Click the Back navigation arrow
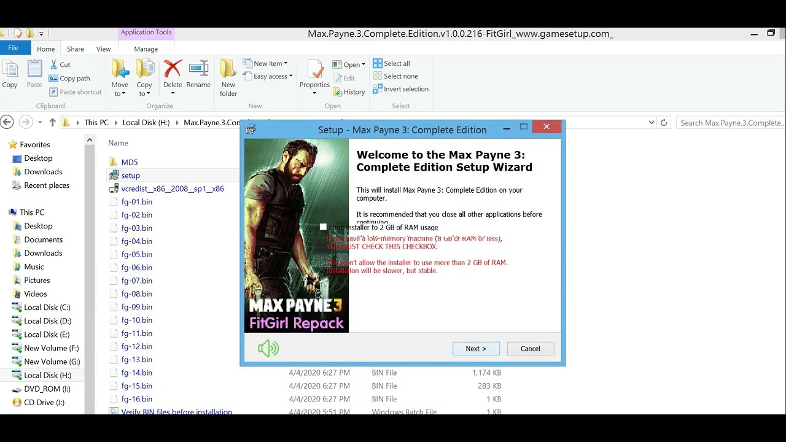The image size is (786, 442). [x=7, y=122]
